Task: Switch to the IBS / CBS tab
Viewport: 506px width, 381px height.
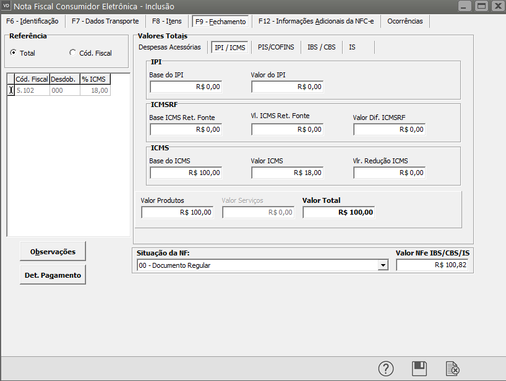Action: click(x=321, y=47)
